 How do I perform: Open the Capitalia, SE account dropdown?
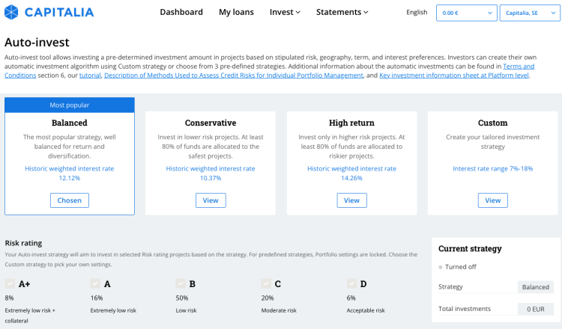pos(529,13)
